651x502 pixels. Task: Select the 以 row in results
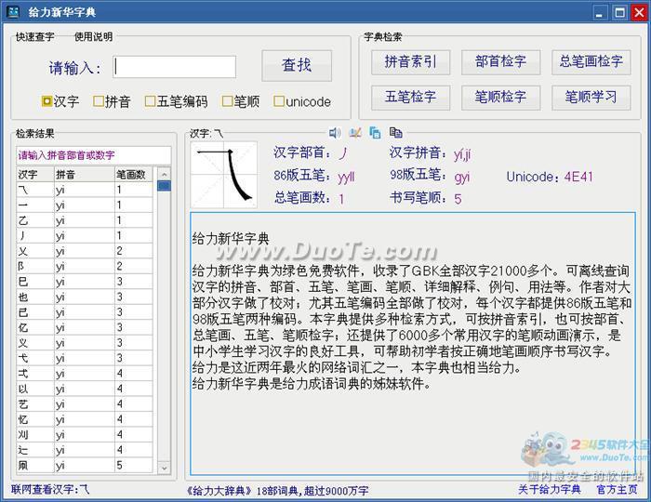[x=85, y=390]
